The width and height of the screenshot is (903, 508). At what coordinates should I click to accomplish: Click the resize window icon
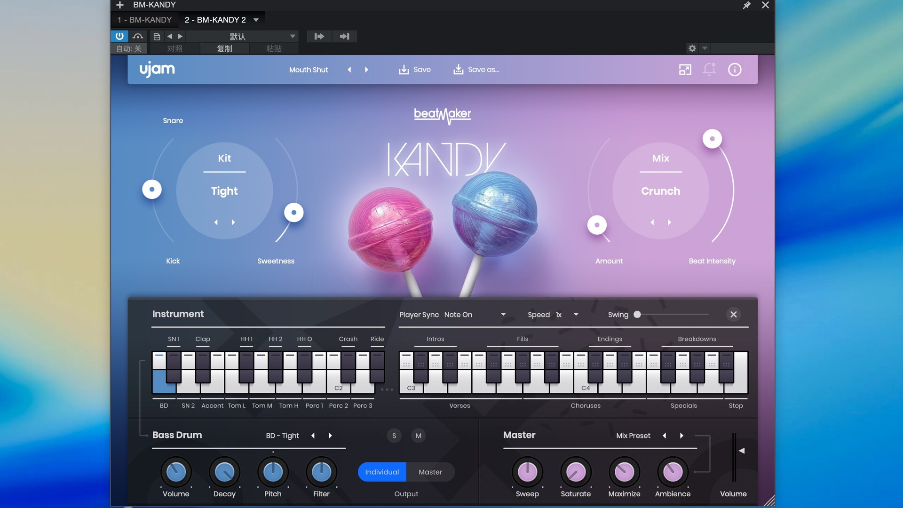click(x=685, y=70)
